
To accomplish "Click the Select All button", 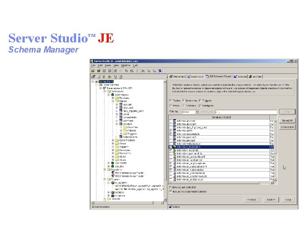I will [x=287, y=121].
